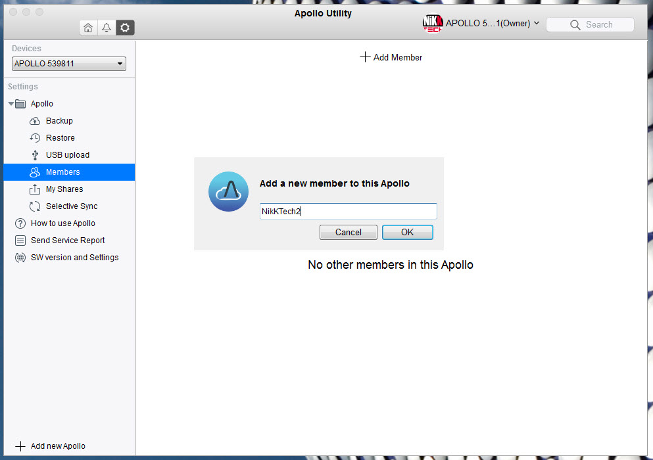Click the Apollo folder icon

click(20, 104)
